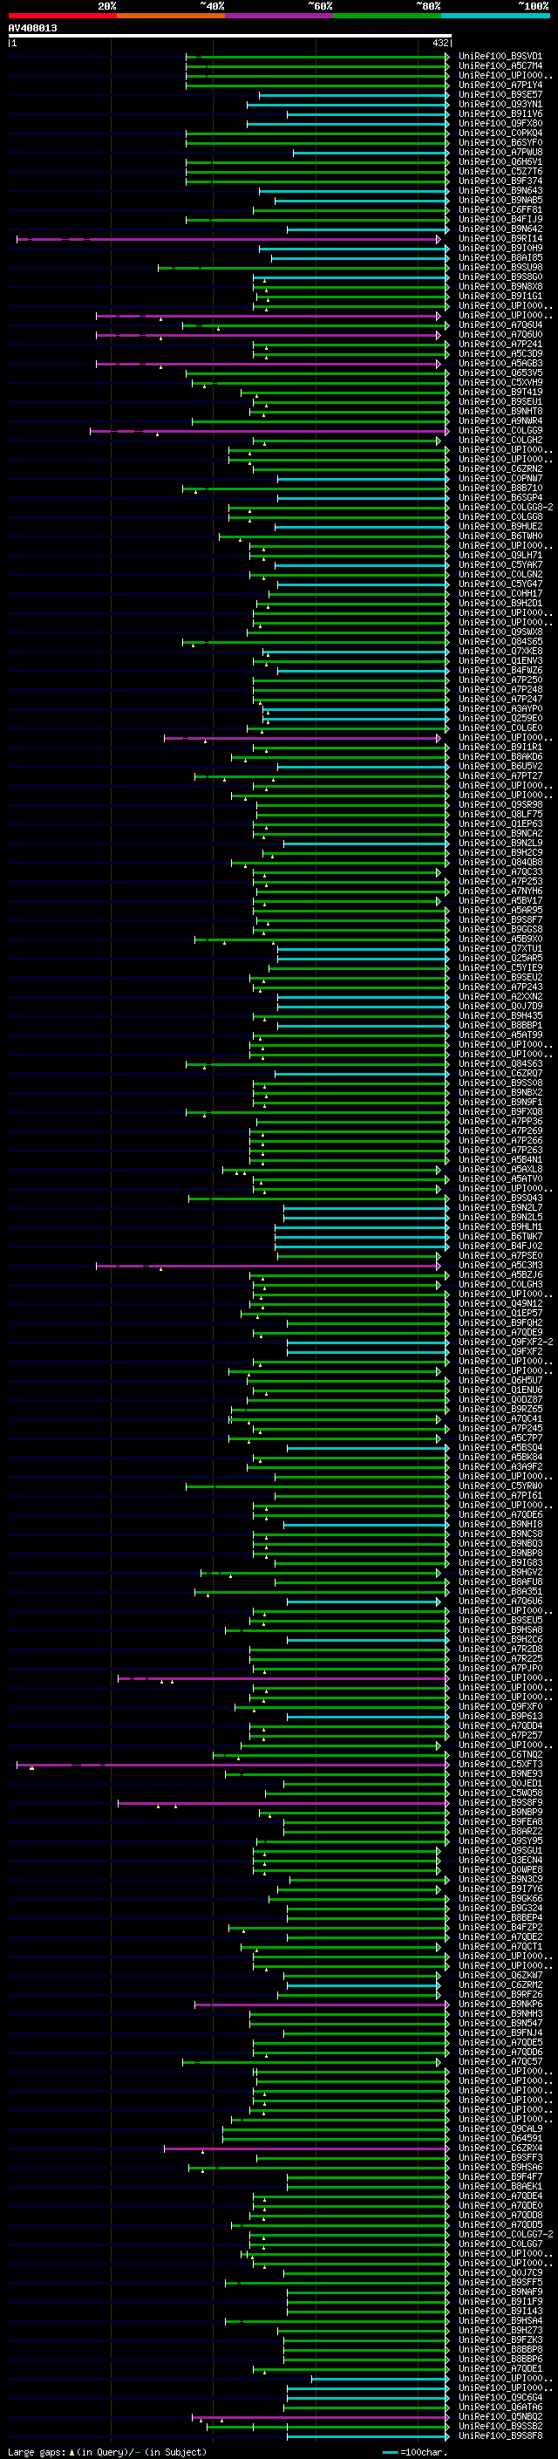Click the UniRef100_A7PWU8 label
Viewport: 558px width, 2459px height.
[500, 152]
